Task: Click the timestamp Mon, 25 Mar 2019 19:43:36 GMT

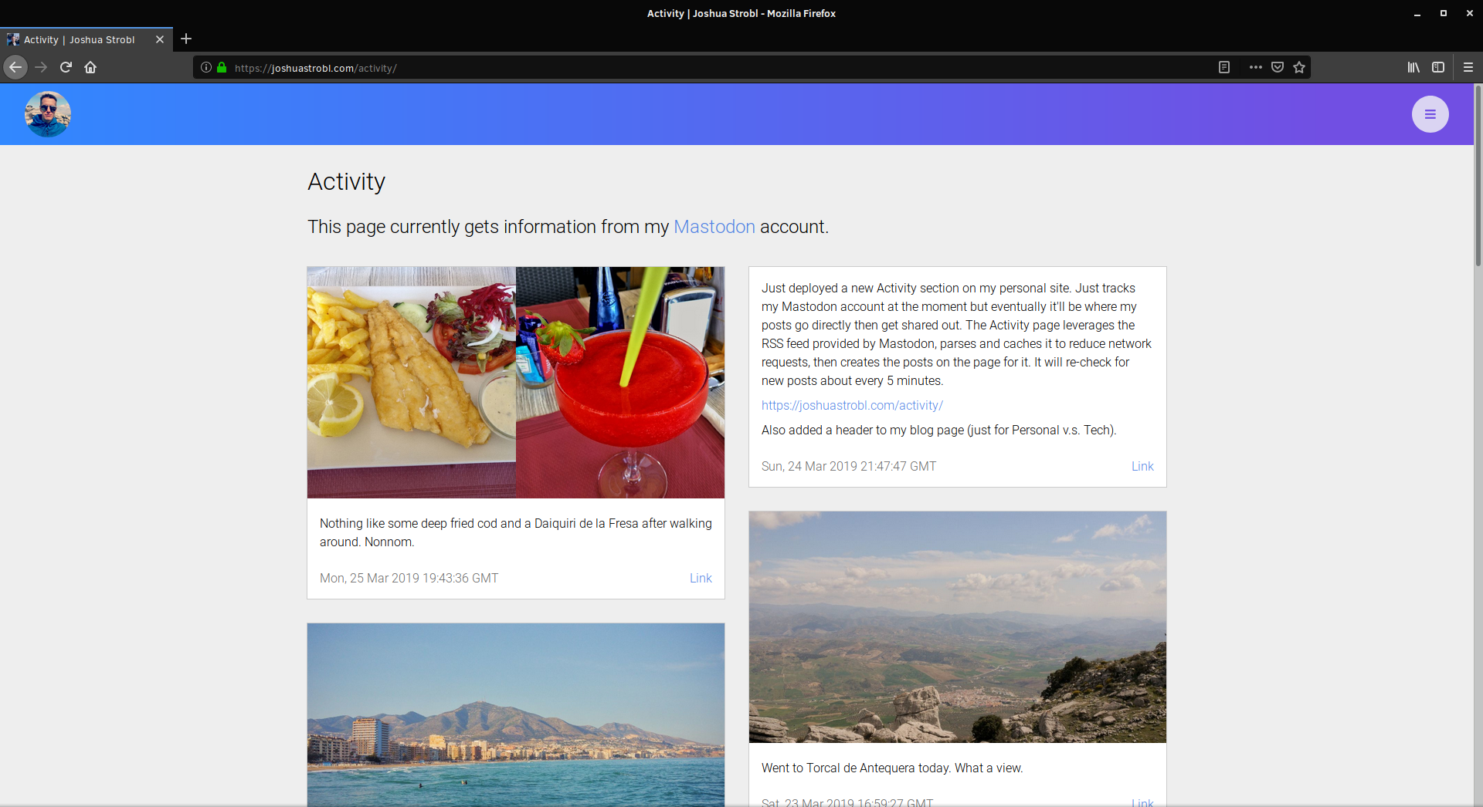Action: click(409, 578)
